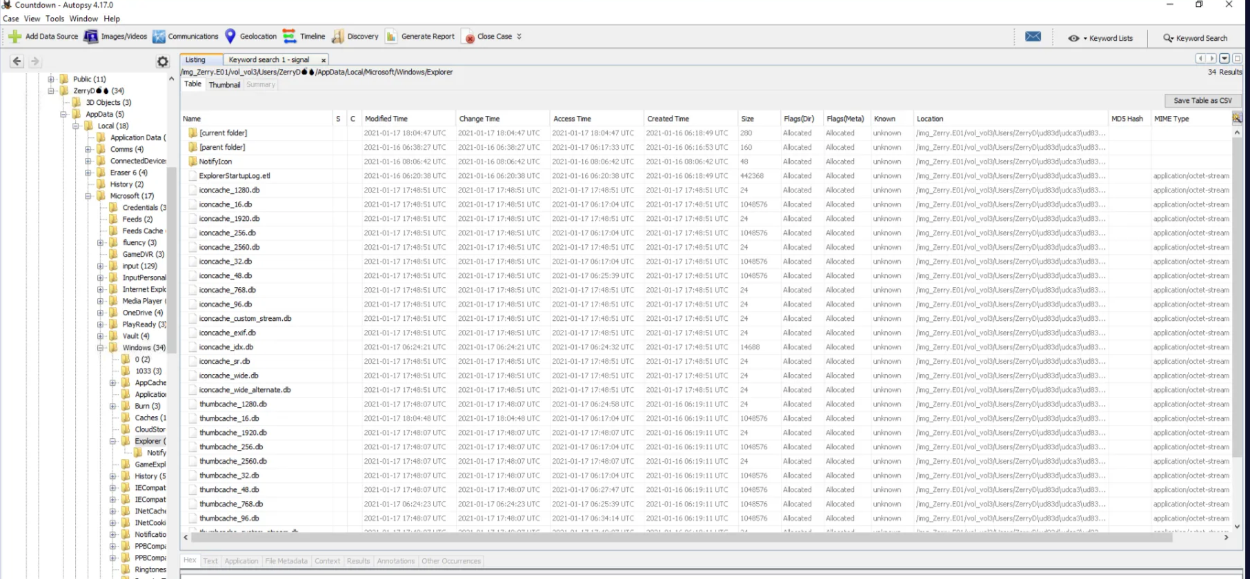
Task: Open the Timeline tool
Action: click(304, 37)
